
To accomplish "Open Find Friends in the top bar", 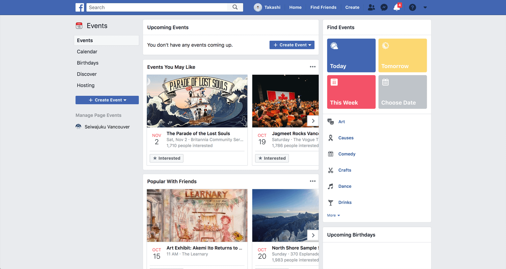I will (324, 7).
